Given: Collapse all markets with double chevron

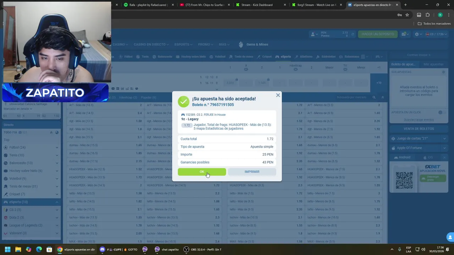Looking at the screenshot, I should click(x=383, y=97).
